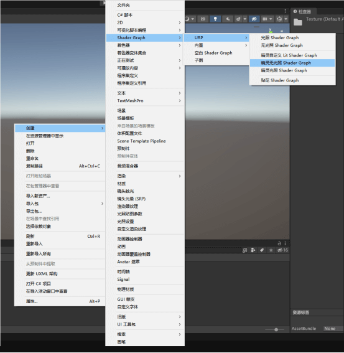The image size is (344, 353).
Task: Open draw mode dropdown arrow
Action: point(193,19)
